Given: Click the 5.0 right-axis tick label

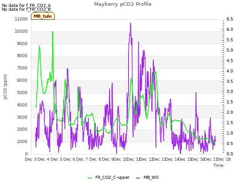Looking at the screenshot, I should tap(230, 50).
